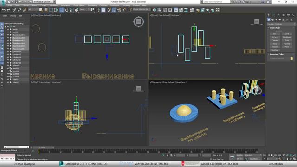Image resolution: width=297 pixels, height=167 pixels.
Task: Click the Tube primitive button
Action: 287,40
